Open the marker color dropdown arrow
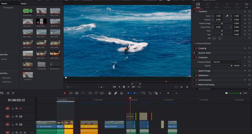Viewport: 252px width, 134px height. (137, 93)
